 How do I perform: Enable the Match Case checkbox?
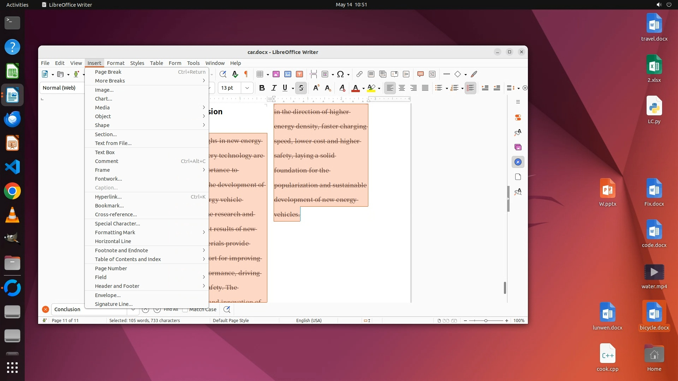click(x=185, y=310)
